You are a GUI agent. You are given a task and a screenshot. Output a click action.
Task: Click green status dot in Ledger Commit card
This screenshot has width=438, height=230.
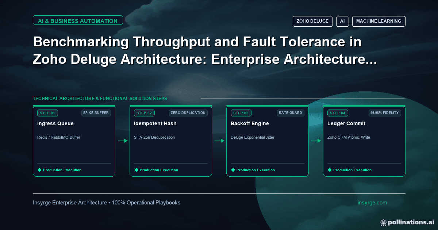pos(330,170)
